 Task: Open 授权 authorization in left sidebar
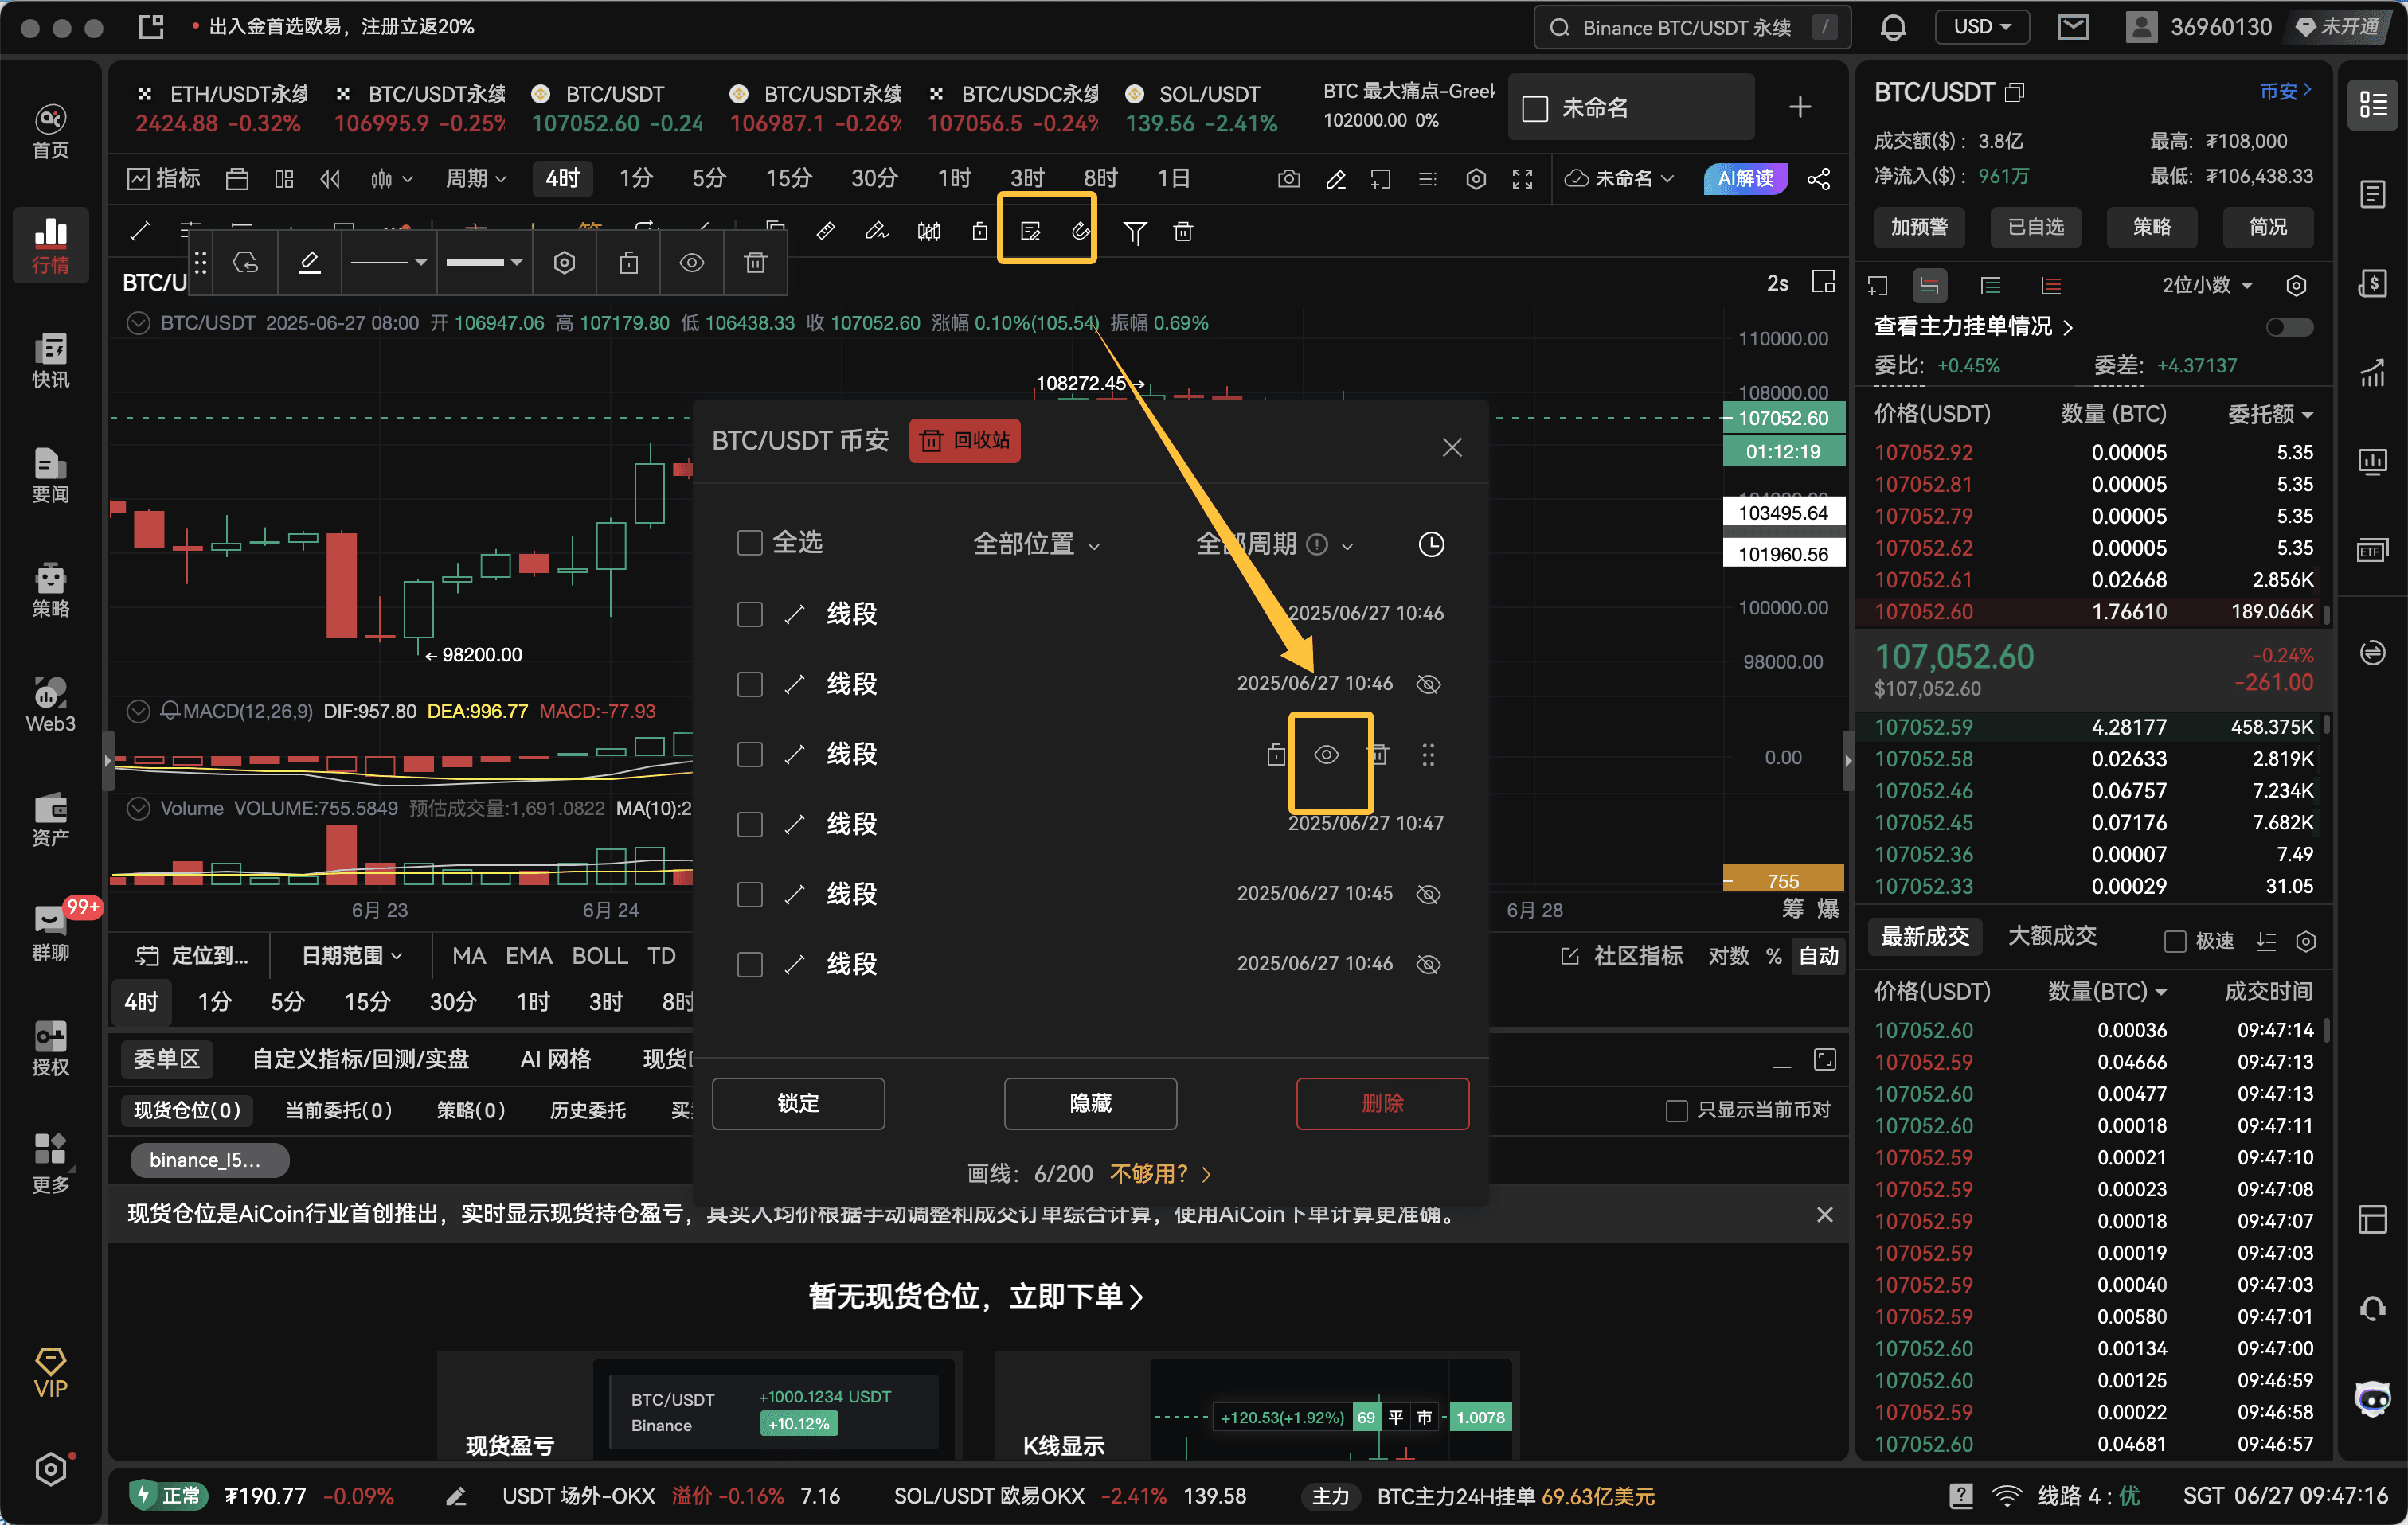point(50,1048)
